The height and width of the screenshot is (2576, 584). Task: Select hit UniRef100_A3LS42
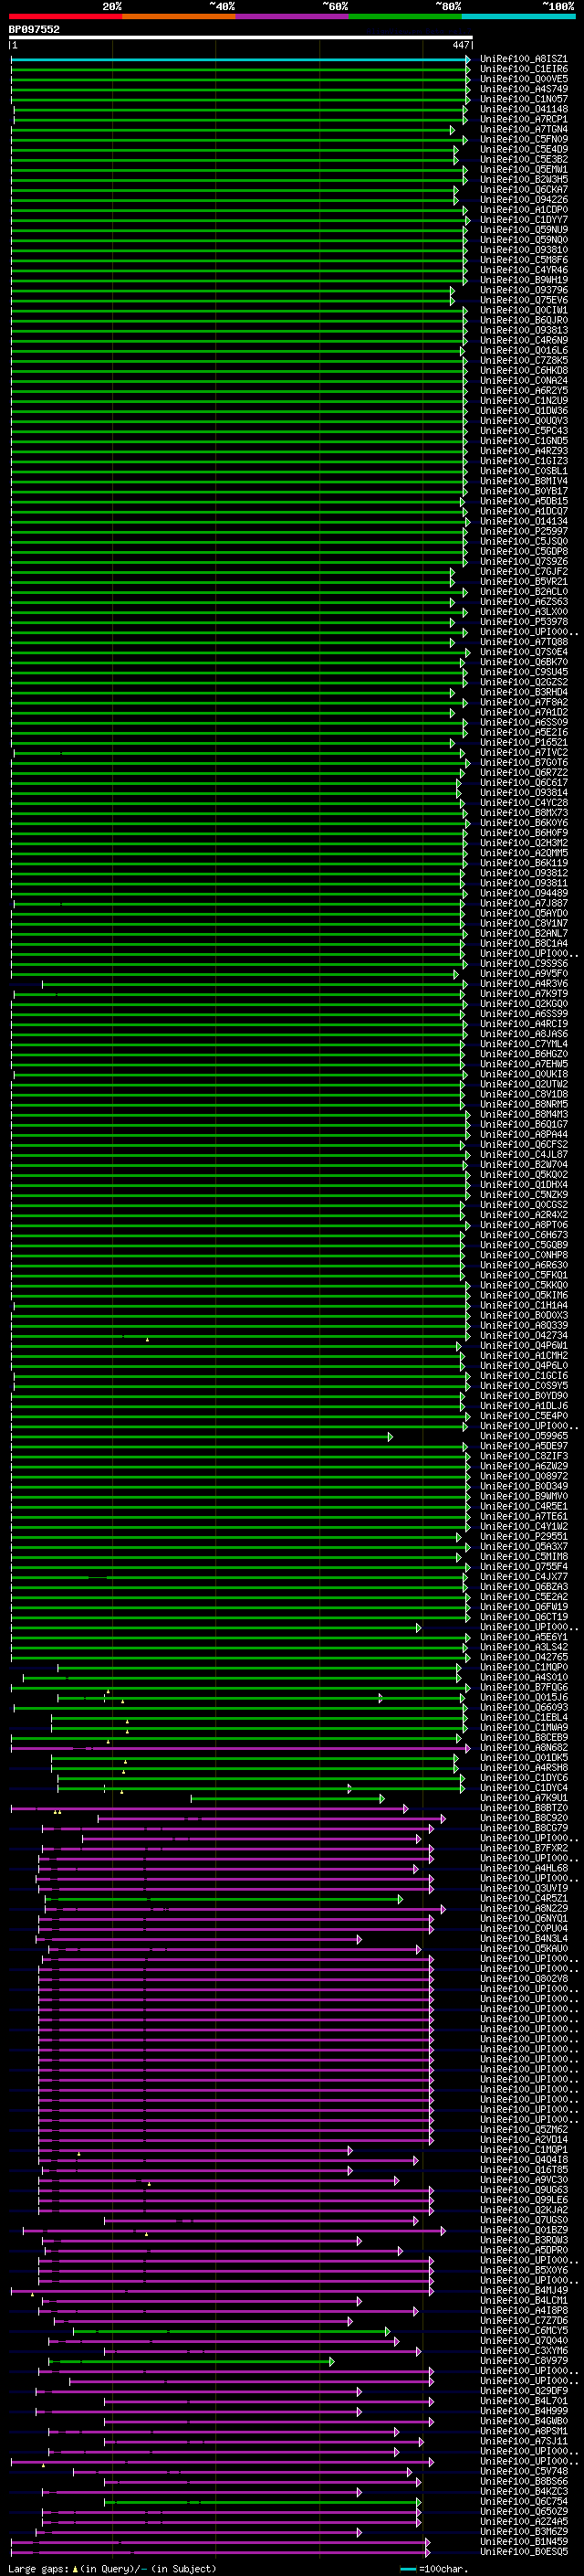tap(524, 1648)
